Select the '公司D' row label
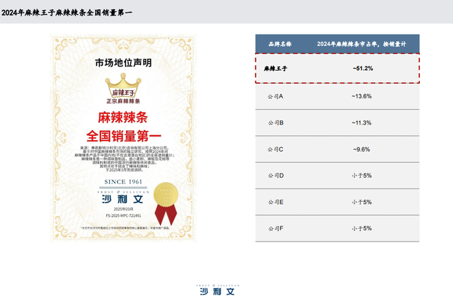Image resolution: width=453 pixels, height=301 pixels. [276, 176]
